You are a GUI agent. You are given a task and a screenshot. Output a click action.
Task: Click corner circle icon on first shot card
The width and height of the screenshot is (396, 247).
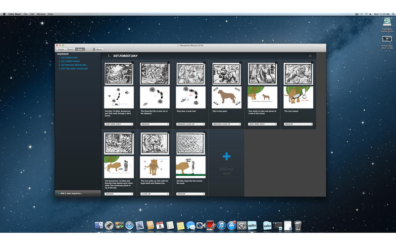(x=132, y=63)
